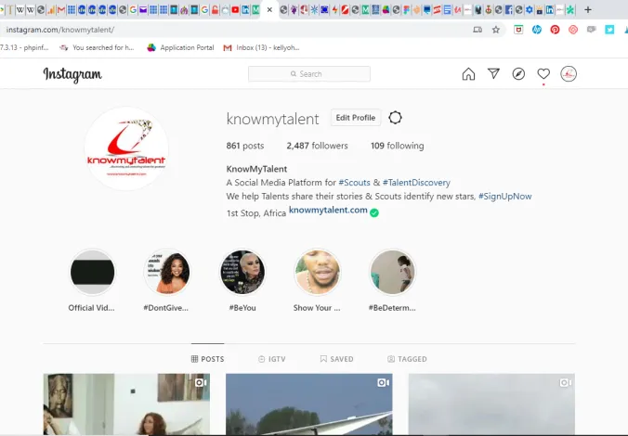Open the #SignUpNow hashtag
This screenshot has width=628, height=436.
[505, 197]
